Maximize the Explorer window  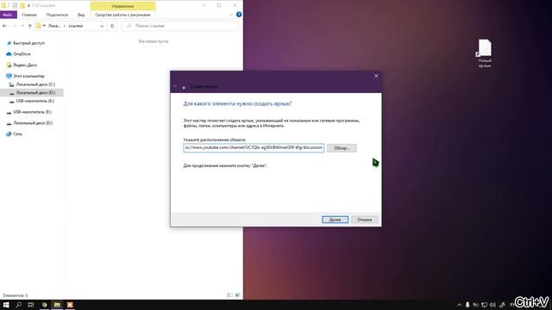pos(219,5)
